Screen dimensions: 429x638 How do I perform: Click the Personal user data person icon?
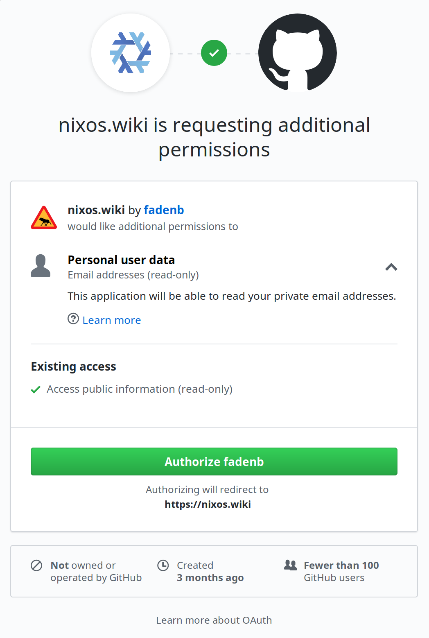[x=41, y=266]
